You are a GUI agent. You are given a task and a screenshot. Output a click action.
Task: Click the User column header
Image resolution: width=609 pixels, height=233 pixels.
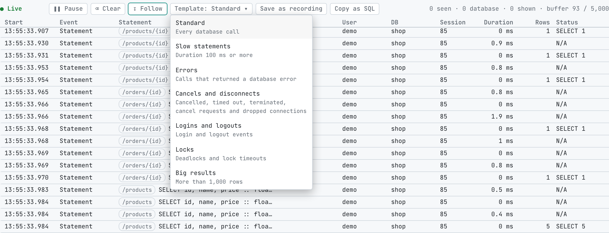pyautogui.click(x=350, y=22)
